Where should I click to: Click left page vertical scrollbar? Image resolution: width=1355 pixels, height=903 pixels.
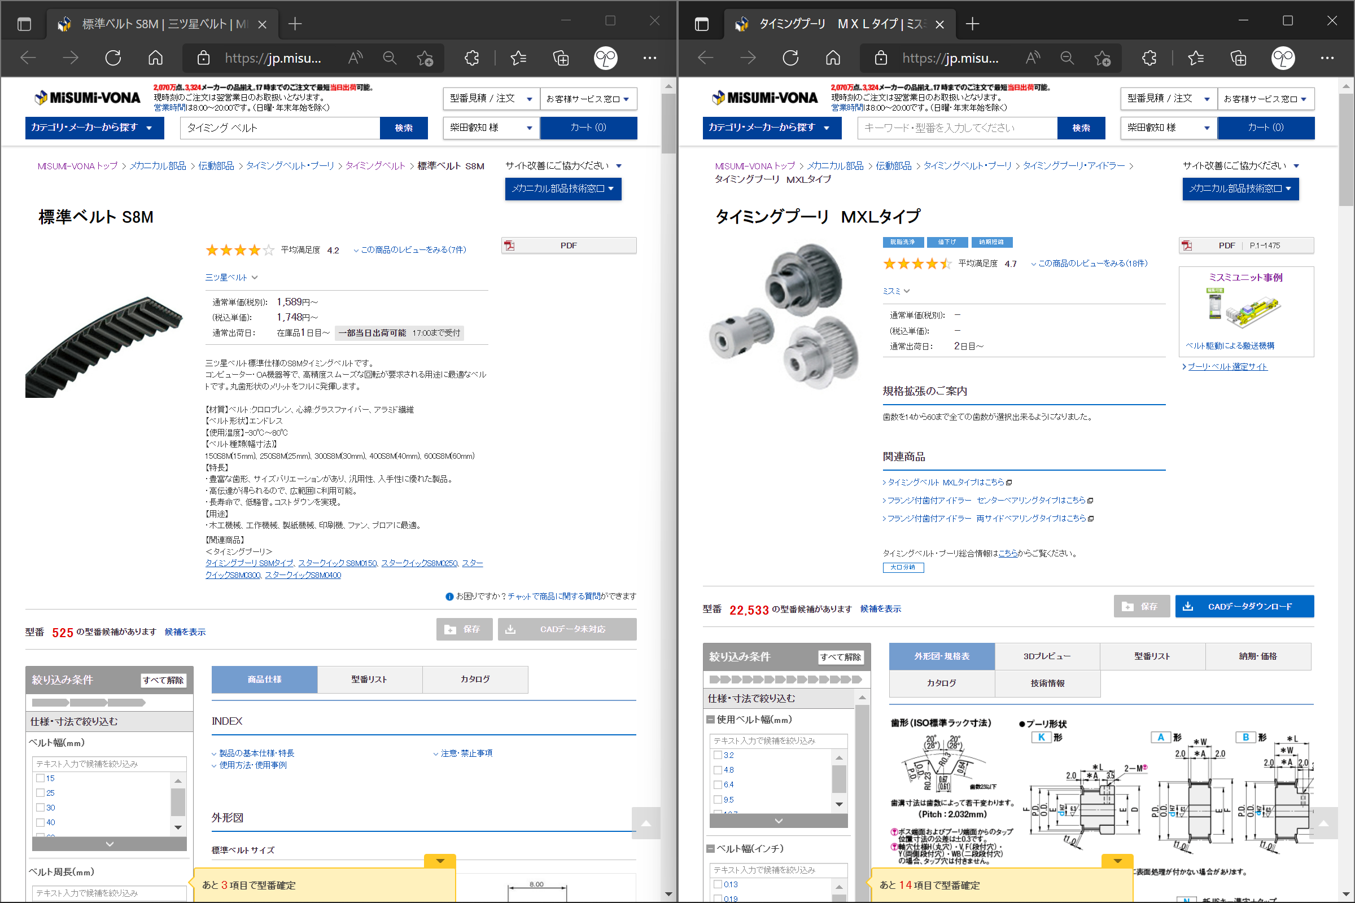(x=668, y=123)
